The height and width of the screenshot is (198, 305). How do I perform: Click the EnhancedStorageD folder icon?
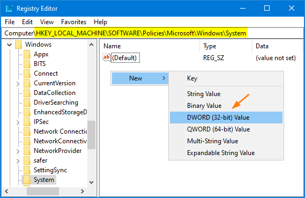[x=27, y=112]
